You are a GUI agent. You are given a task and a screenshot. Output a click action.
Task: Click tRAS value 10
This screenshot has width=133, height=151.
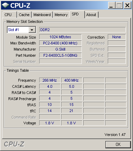coord(50,105)
